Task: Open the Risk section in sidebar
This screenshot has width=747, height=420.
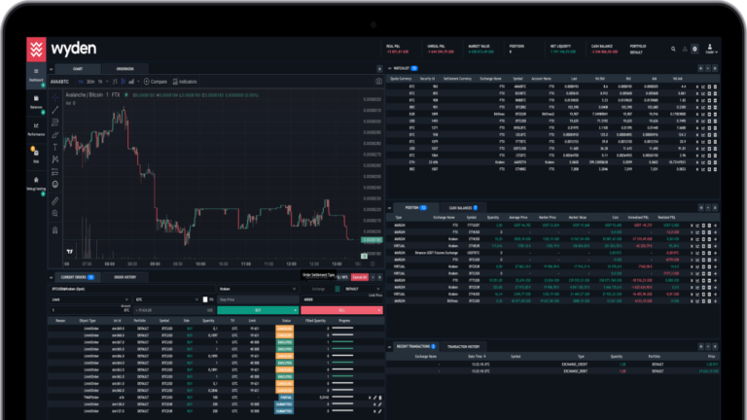Action: point(36,153)
